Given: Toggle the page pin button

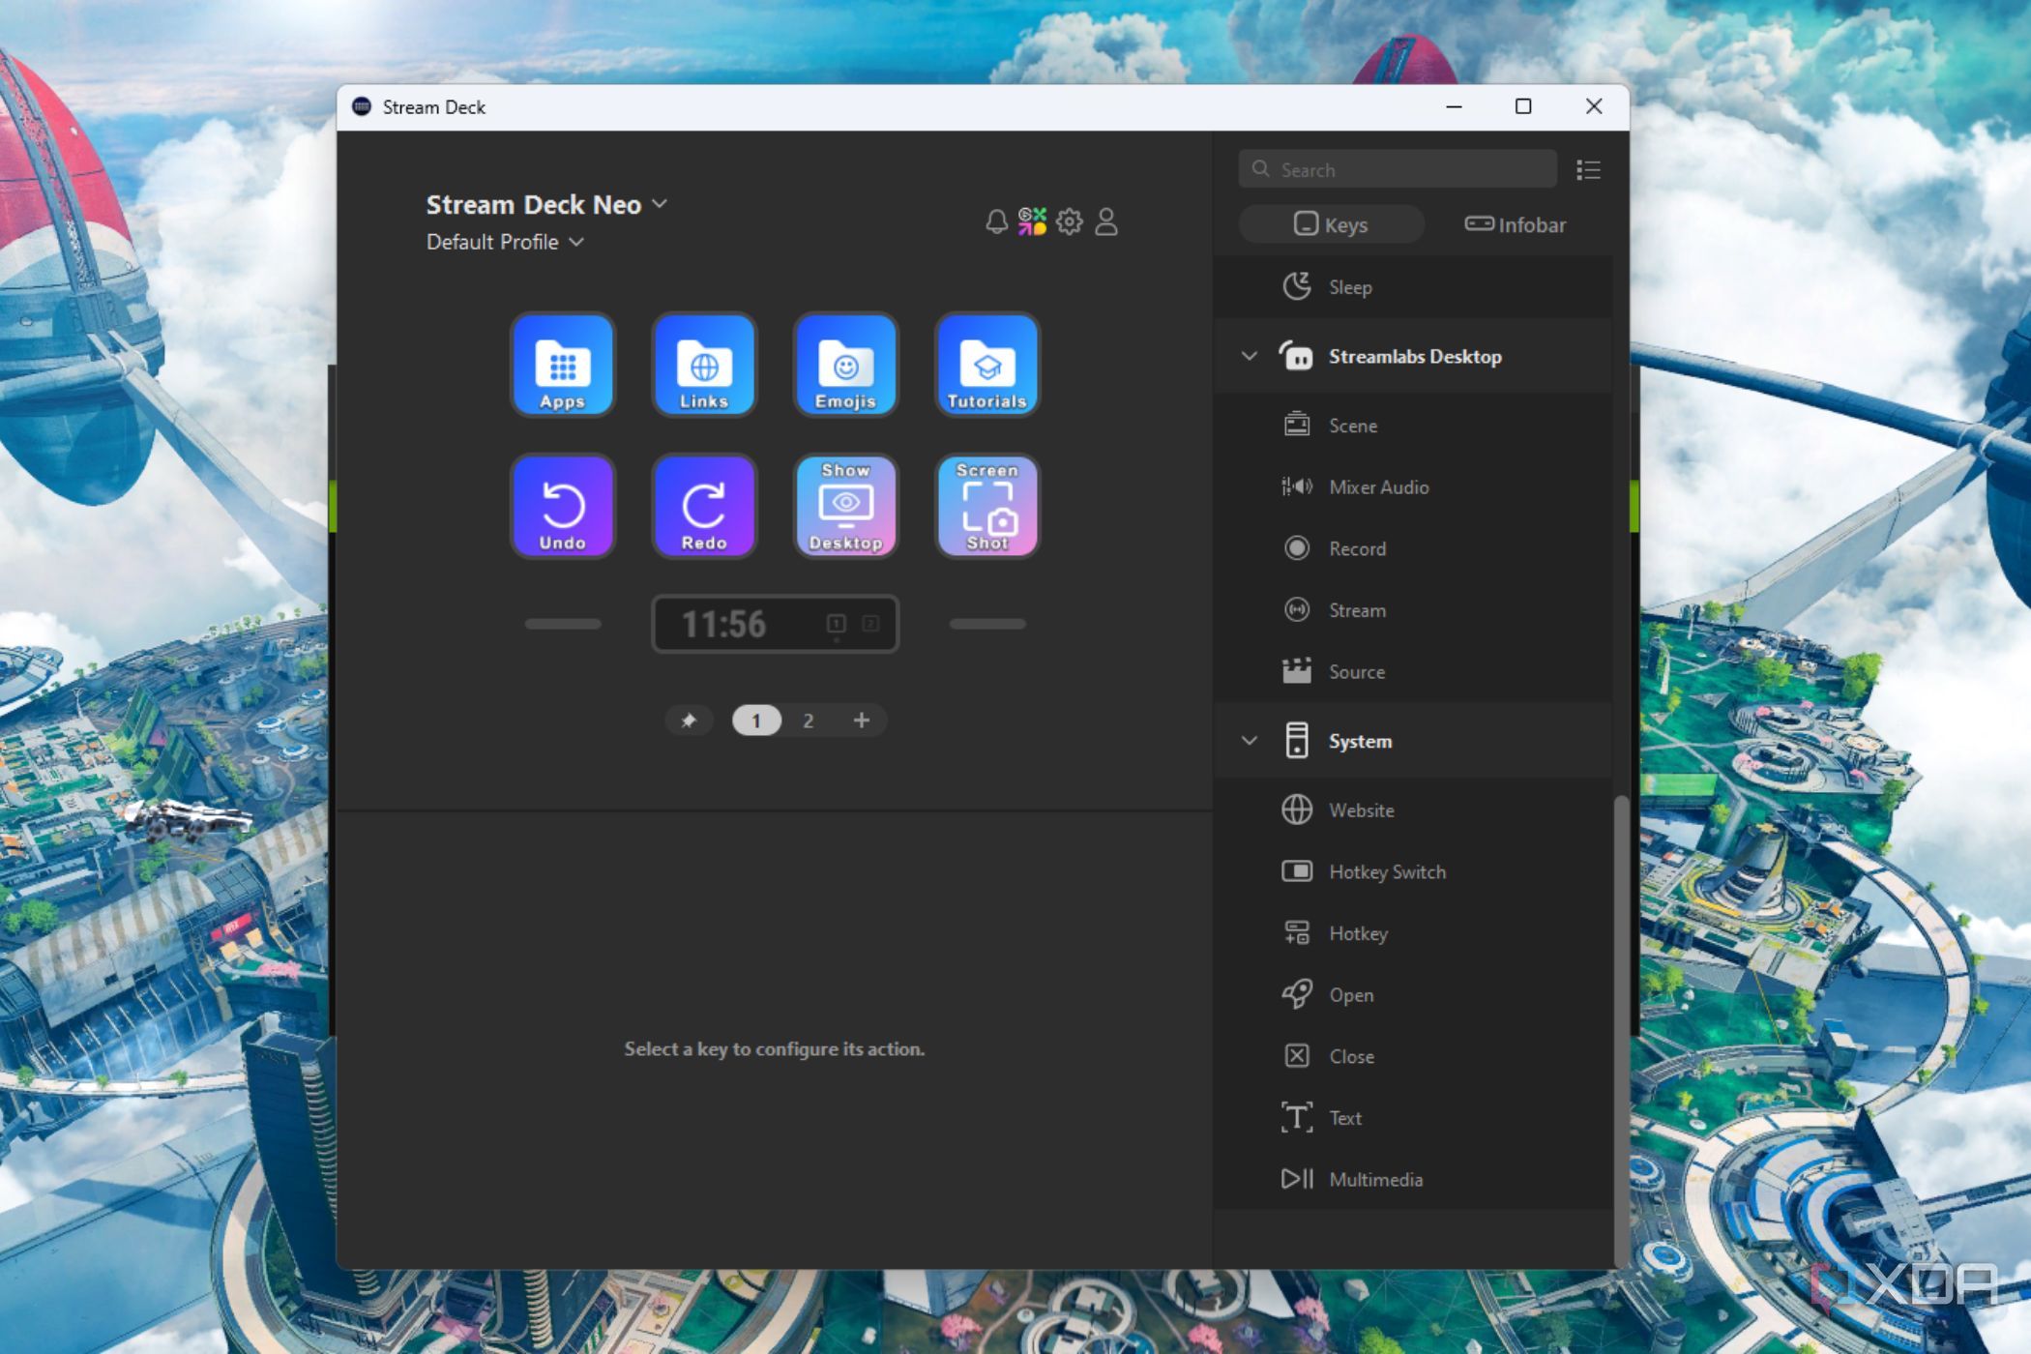Looking at the screenshot, I should tap(690, 721).
